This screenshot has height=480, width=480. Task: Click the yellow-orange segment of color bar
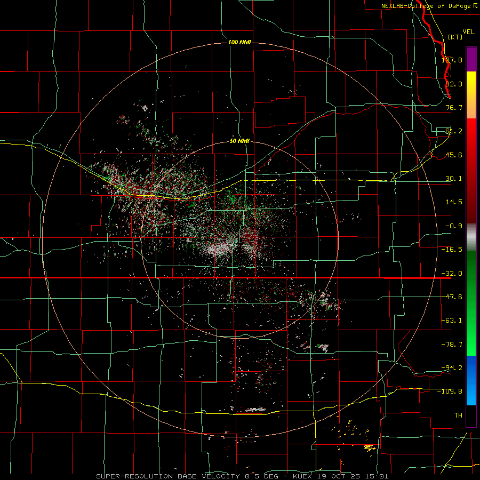pos(471,95)
